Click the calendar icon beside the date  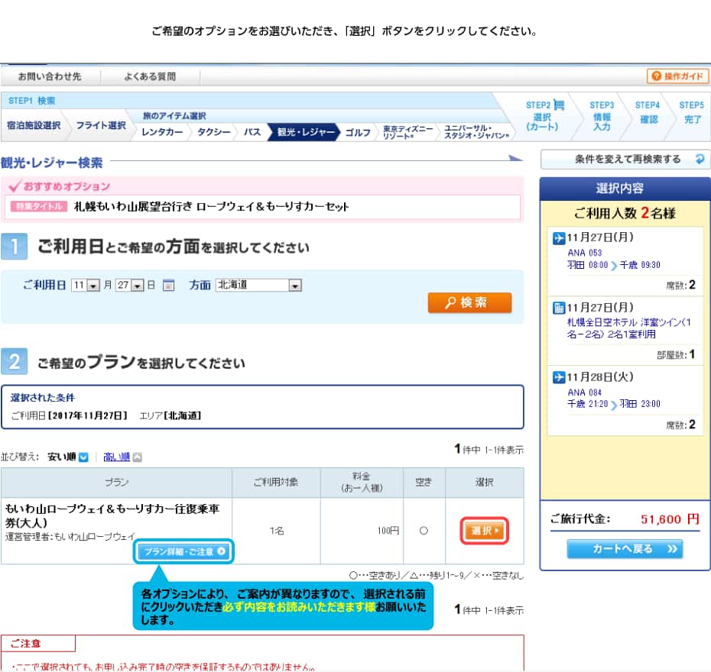tap(169, 286)
